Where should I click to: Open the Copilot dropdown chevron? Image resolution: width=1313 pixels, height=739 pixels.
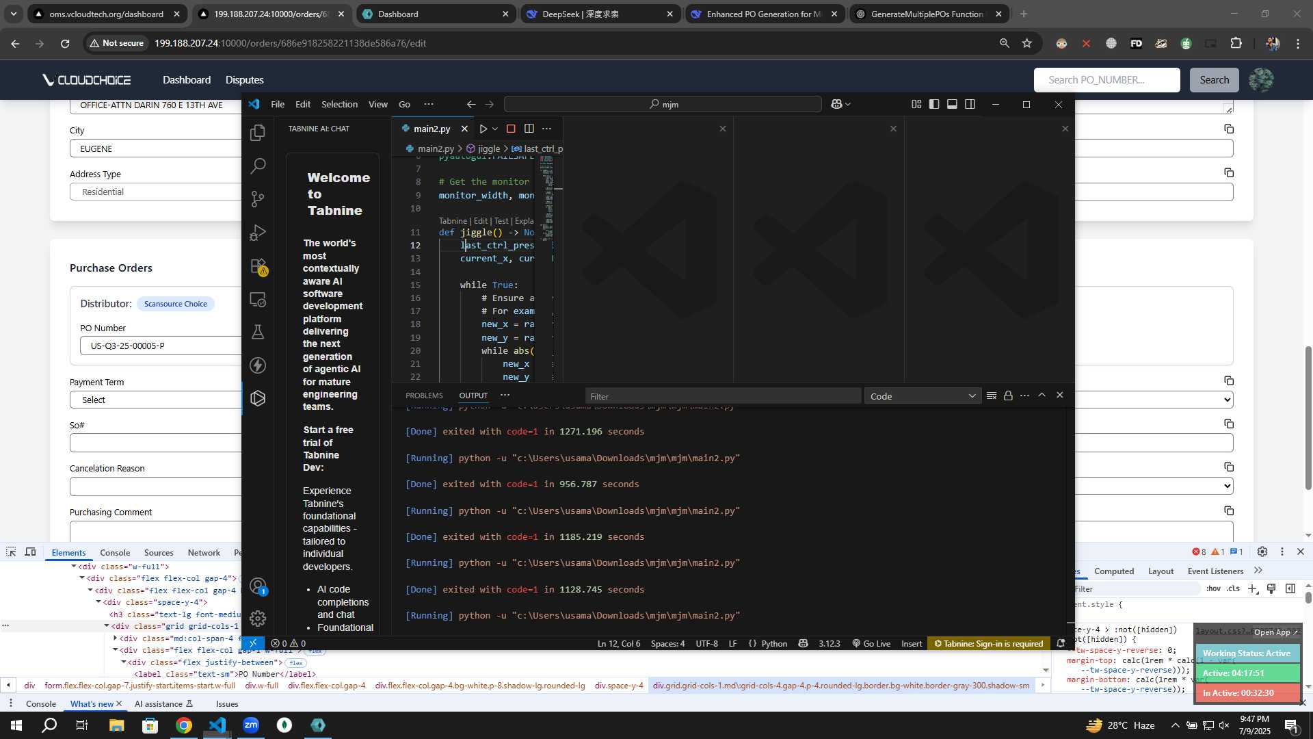pyautogui.click(x=848, y=104)
